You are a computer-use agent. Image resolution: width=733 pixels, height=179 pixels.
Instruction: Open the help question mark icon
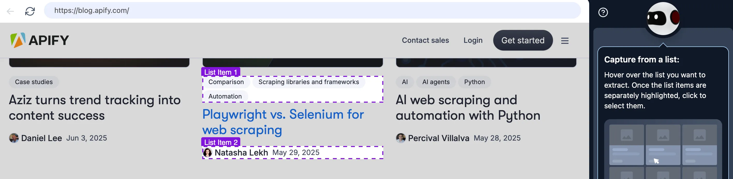(603, 12)
